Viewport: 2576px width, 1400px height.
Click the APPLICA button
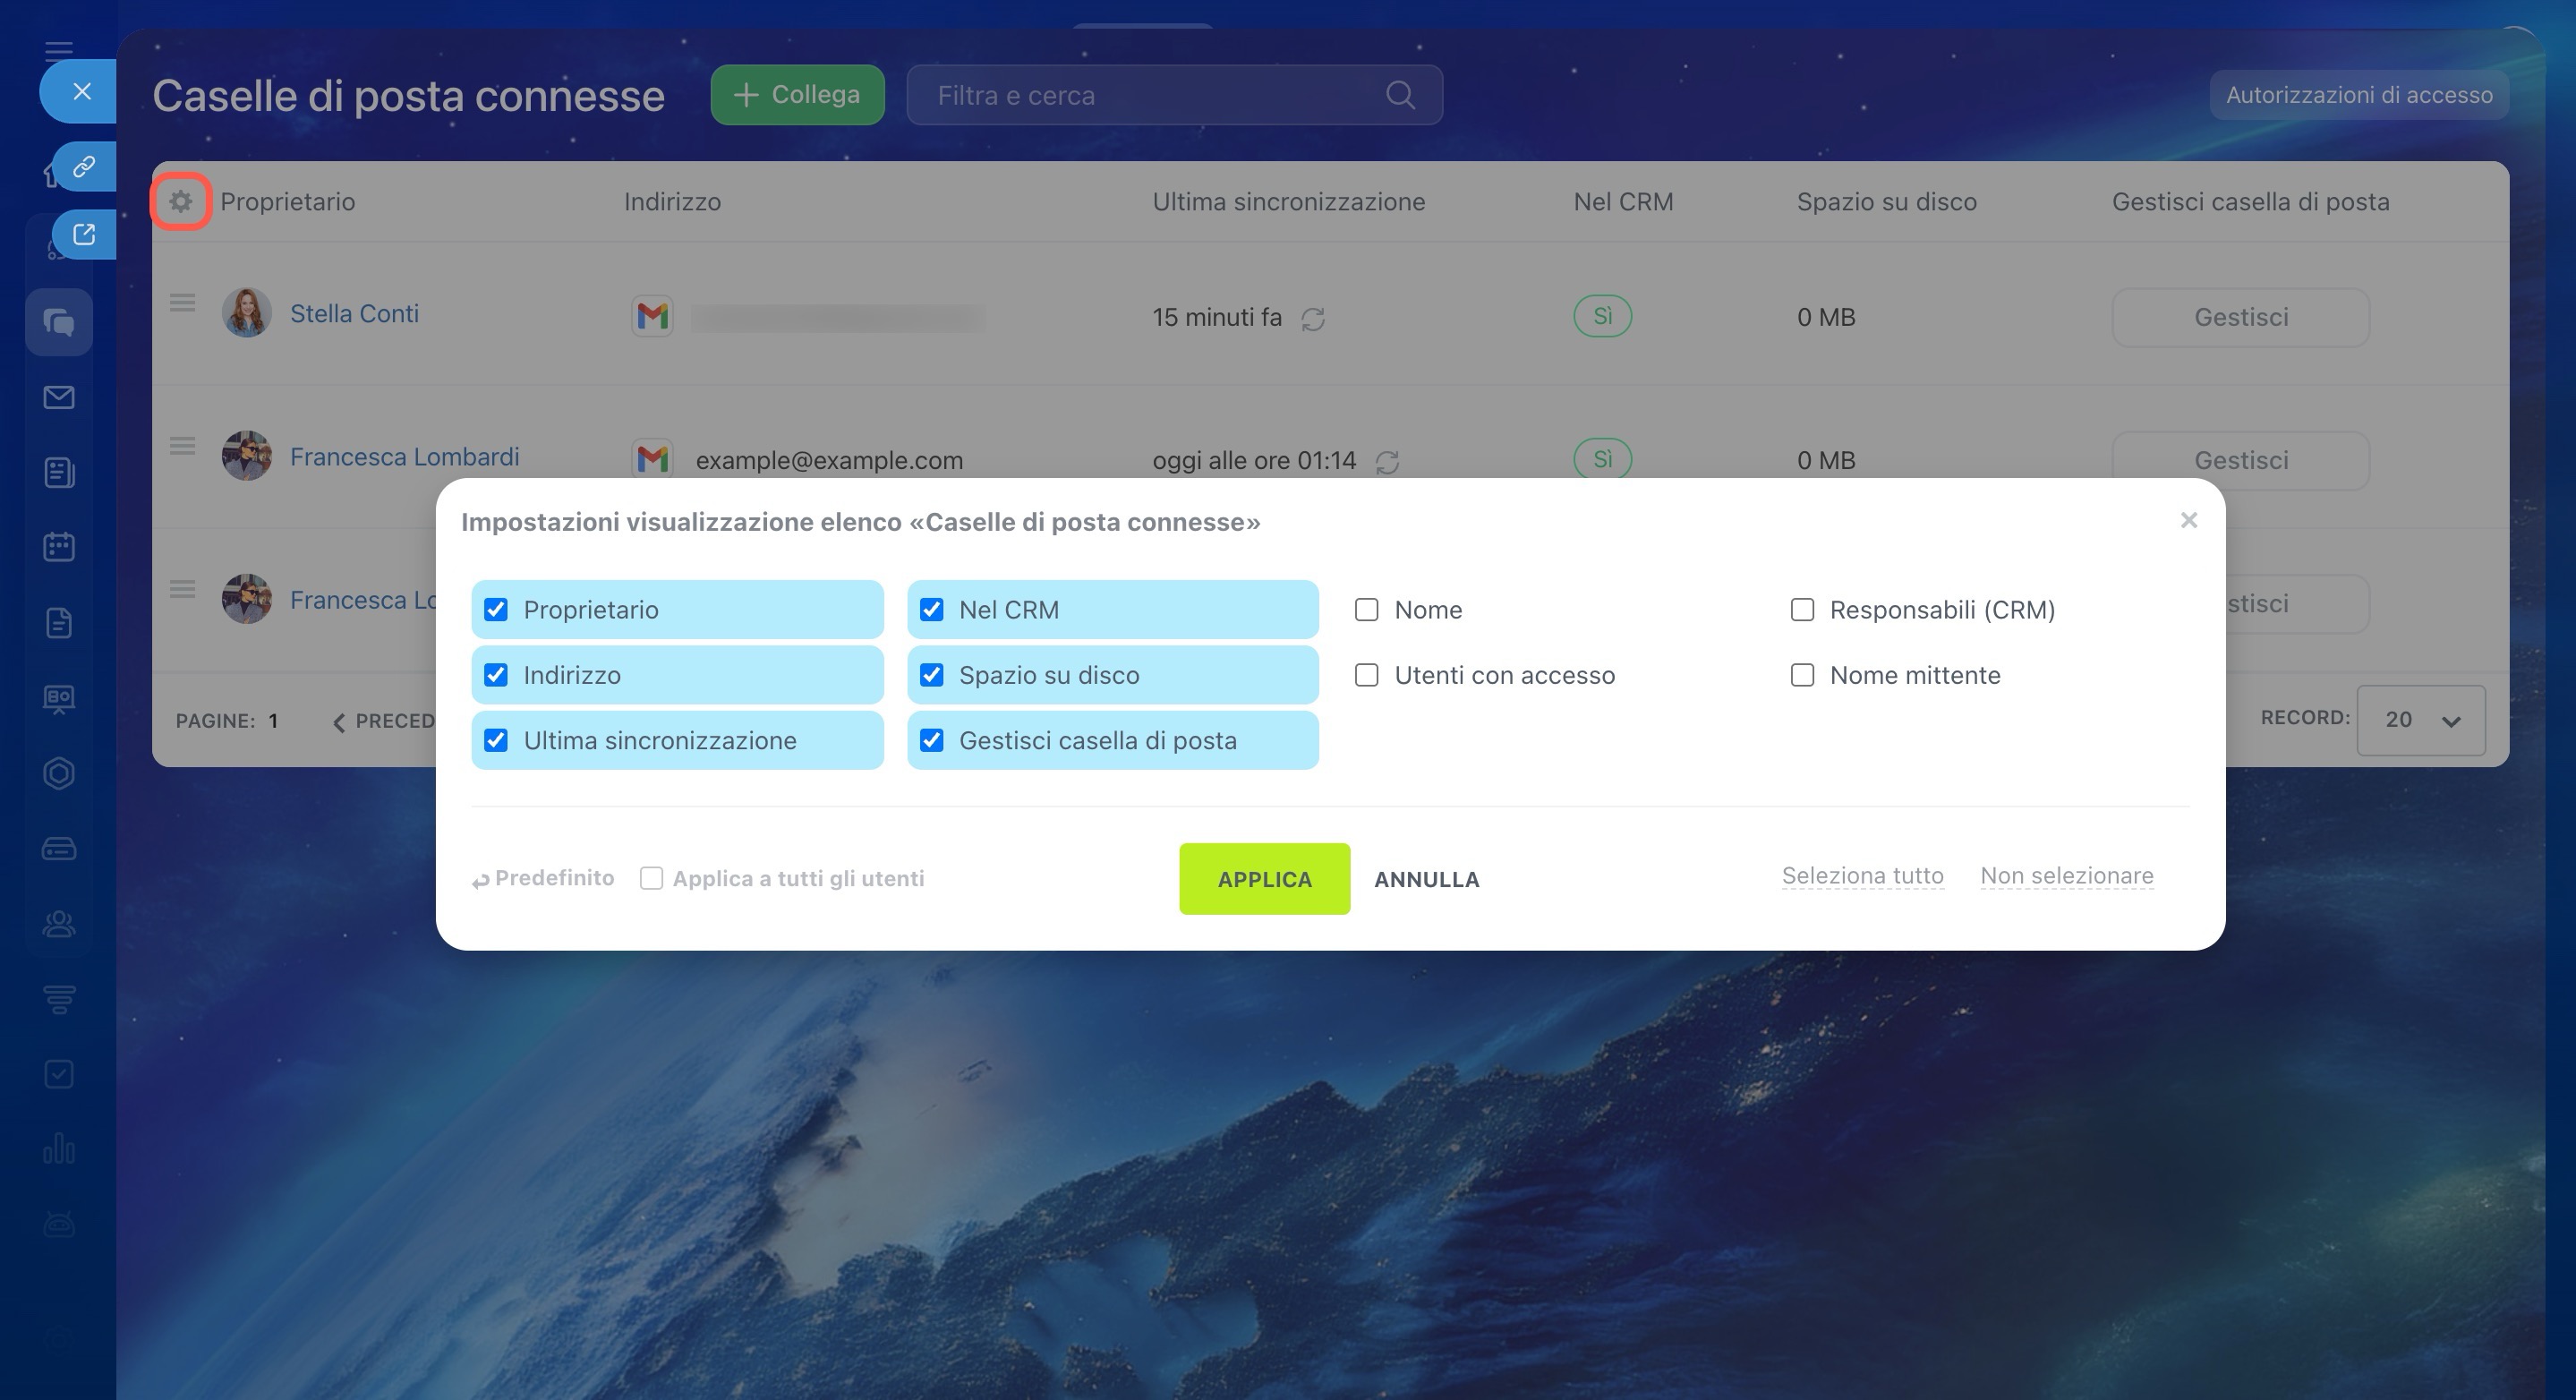click(x=1264, y=879)
